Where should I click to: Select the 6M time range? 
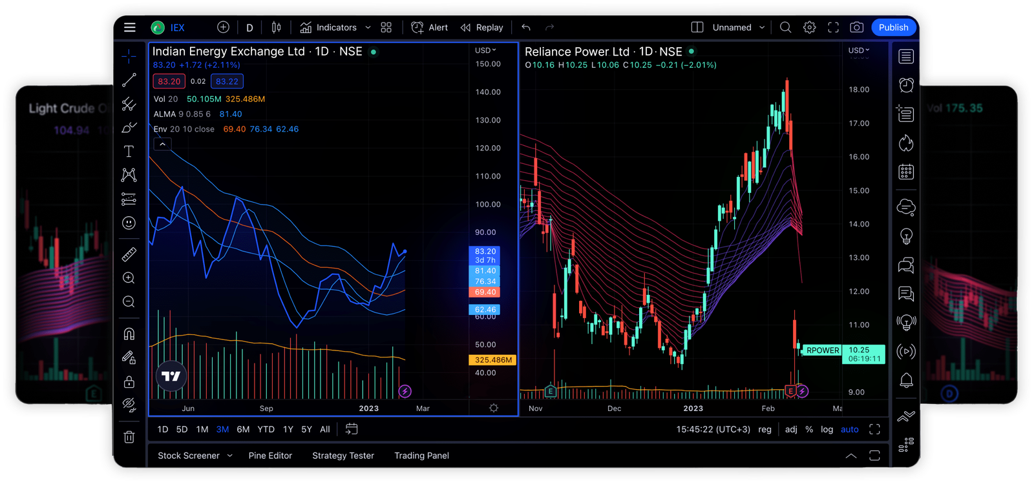[243, 429]
